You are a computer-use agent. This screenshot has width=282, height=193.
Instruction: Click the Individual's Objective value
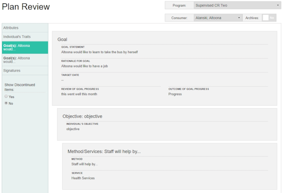click(x=73, y=129)
